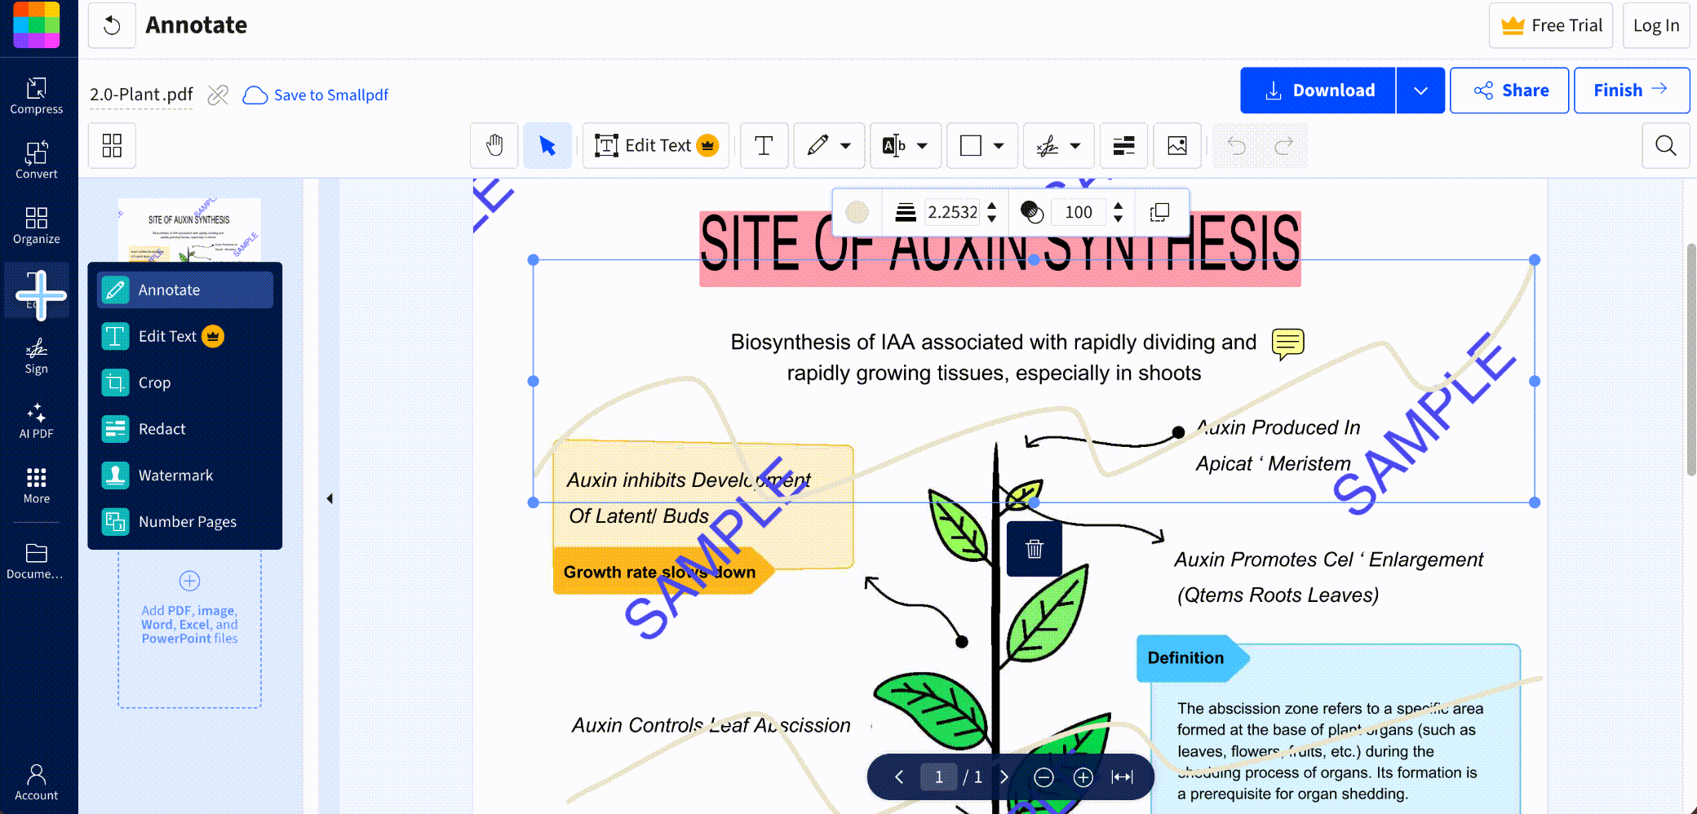Viewport: 1697px width, 814px height.
Task: Duplicate the selected annotation
Action: 1159,212
